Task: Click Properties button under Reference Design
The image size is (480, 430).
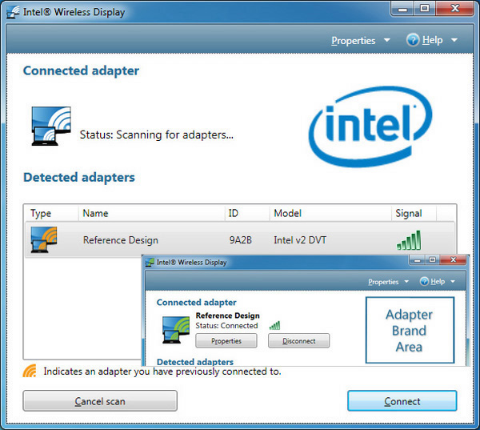Action: pyautogui.click(x=226, y=341)
